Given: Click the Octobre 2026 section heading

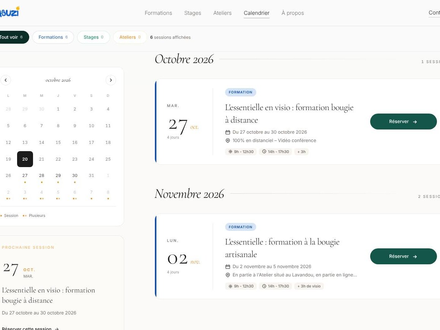Looking at the screenshot, I should (184, 59).
